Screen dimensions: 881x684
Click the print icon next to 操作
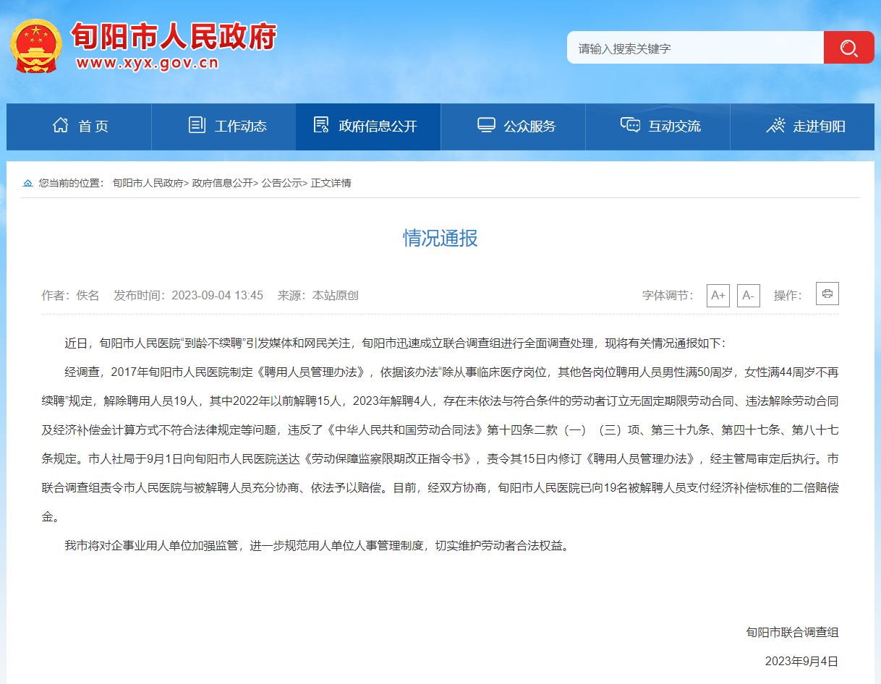pos(827,294)
